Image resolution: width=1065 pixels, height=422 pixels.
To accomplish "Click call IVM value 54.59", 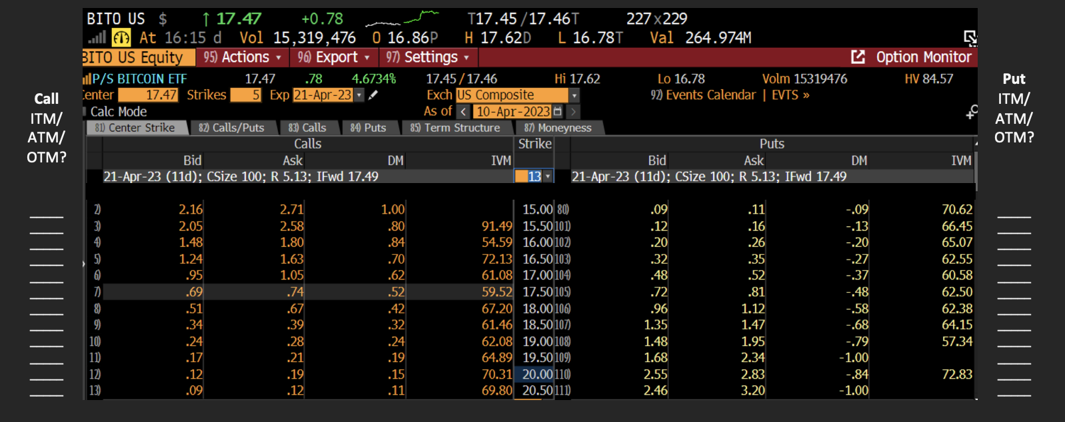I will [x=497, y=242].
